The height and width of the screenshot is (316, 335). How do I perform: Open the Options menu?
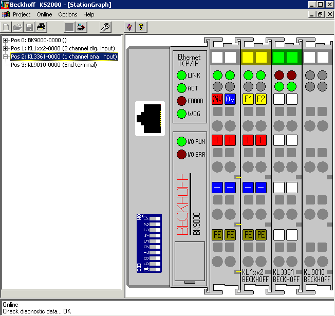coord(68,14)
